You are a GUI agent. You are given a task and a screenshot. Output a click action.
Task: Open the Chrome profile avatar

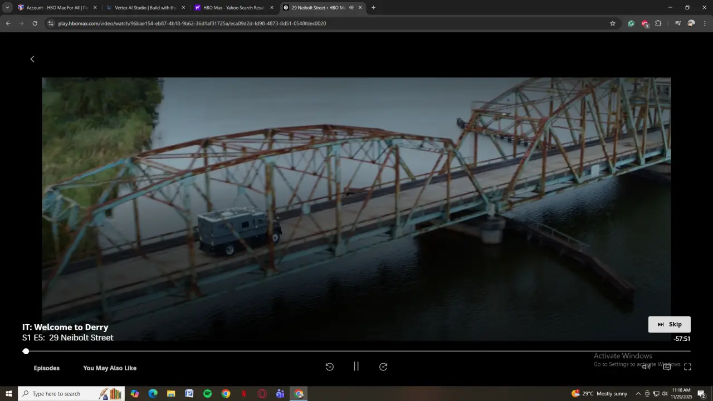691,23
